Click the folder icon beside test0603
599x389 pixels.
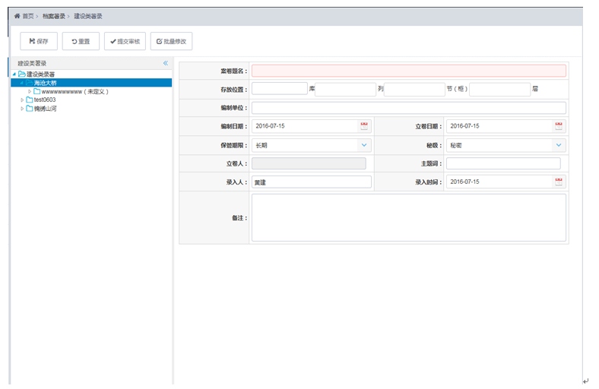(30, 100)
